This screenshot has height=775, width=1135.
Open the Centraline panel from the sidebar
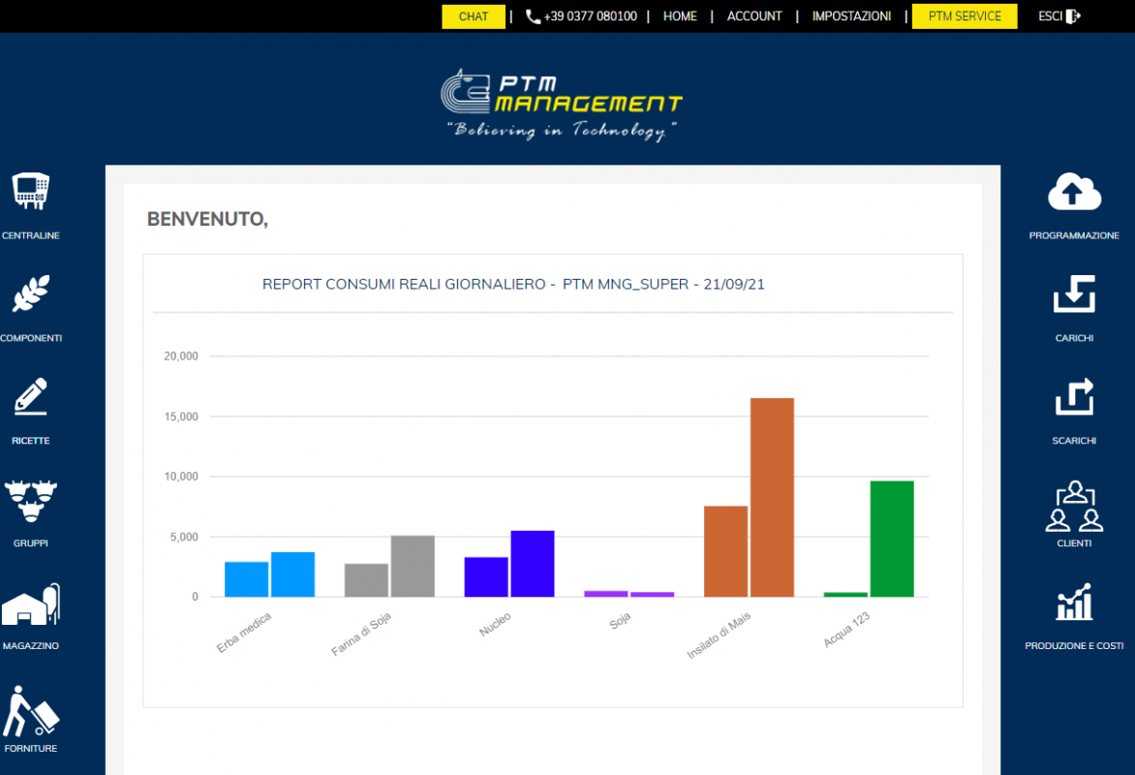(30, 191)
